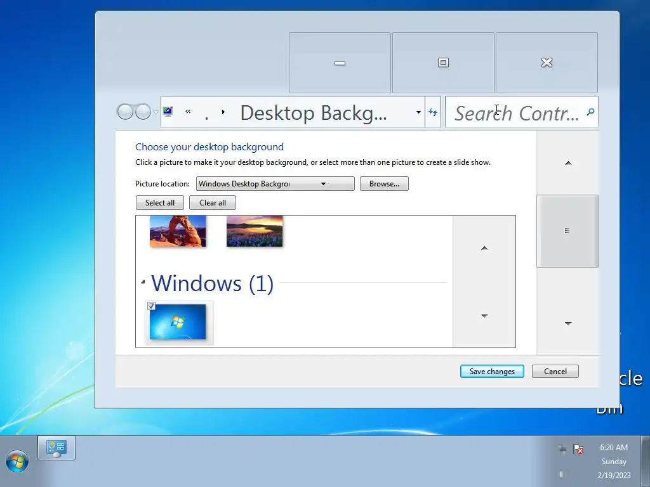
Task: Click the Select all button
Action: click(159, 203)
